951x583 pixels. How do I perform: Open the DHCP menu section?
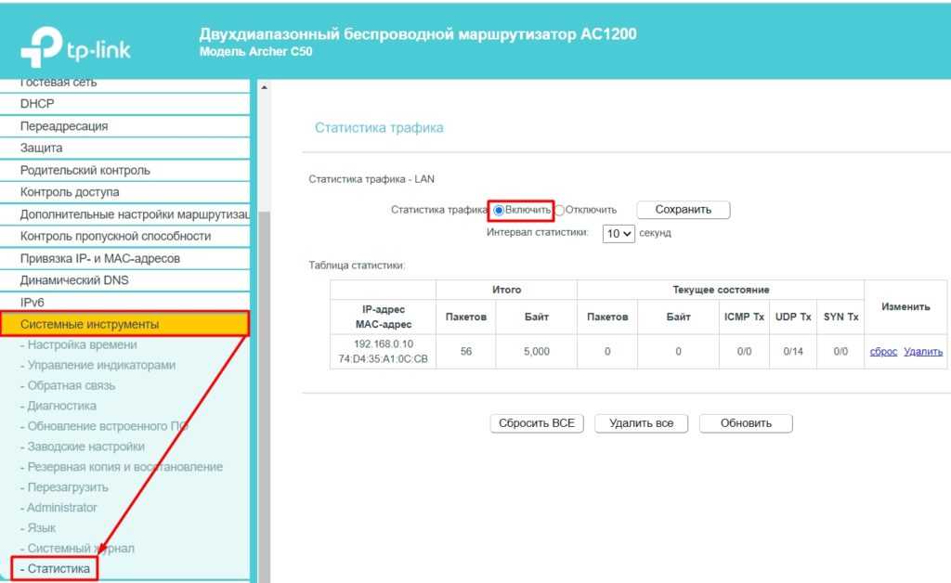37,104
